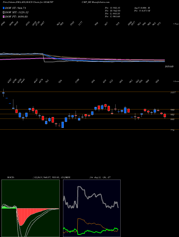Image resolution: width=179 pixels, height=237 pixels.
Task: Click the '1177' tops value label
Action: 81,24
